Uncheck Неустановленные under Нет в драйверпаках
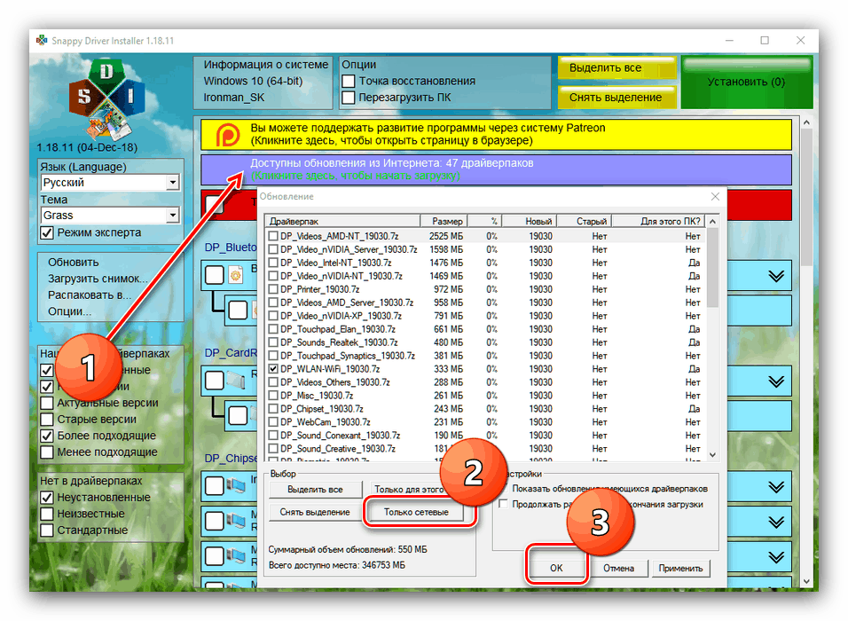This screenshot has width=848, height=621. coord(47,498)
